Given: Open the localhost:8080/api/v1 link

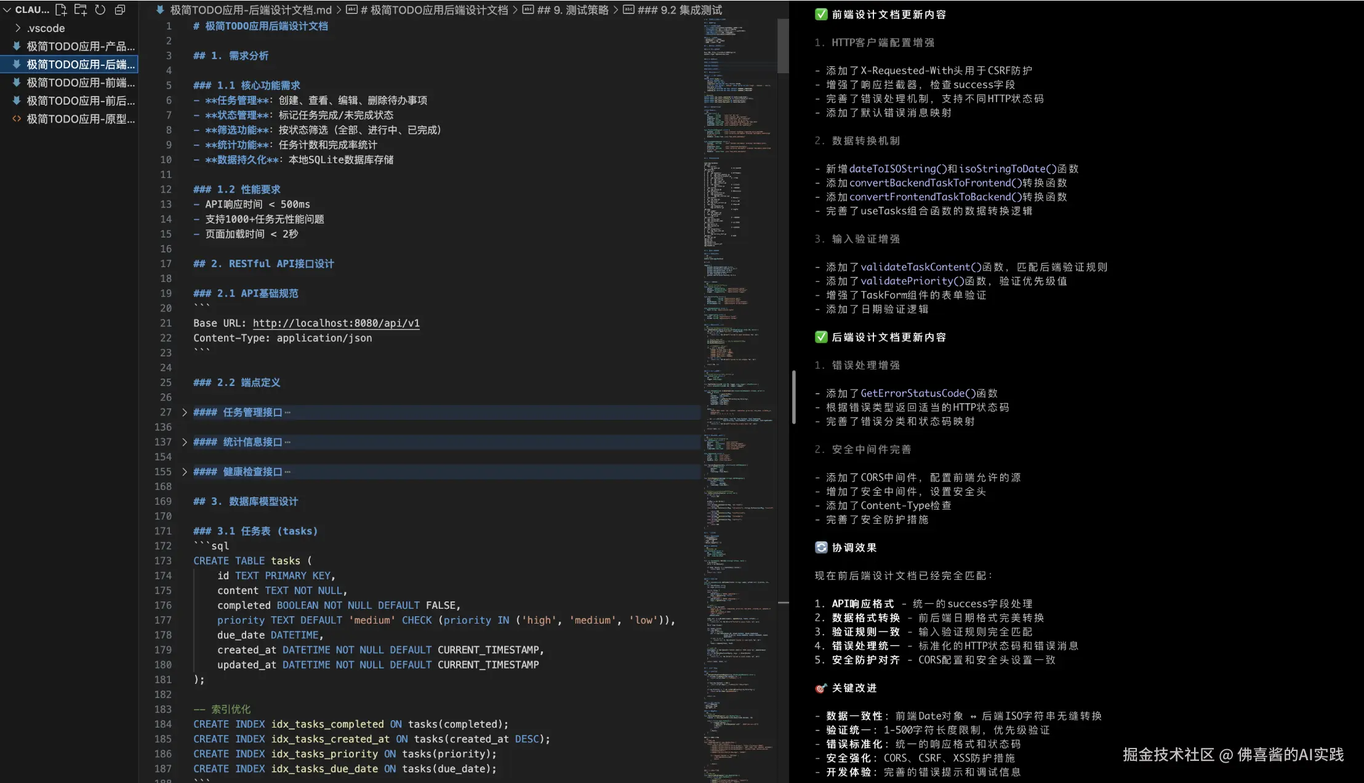Looking at the screenshot, I should coord(336,323).
